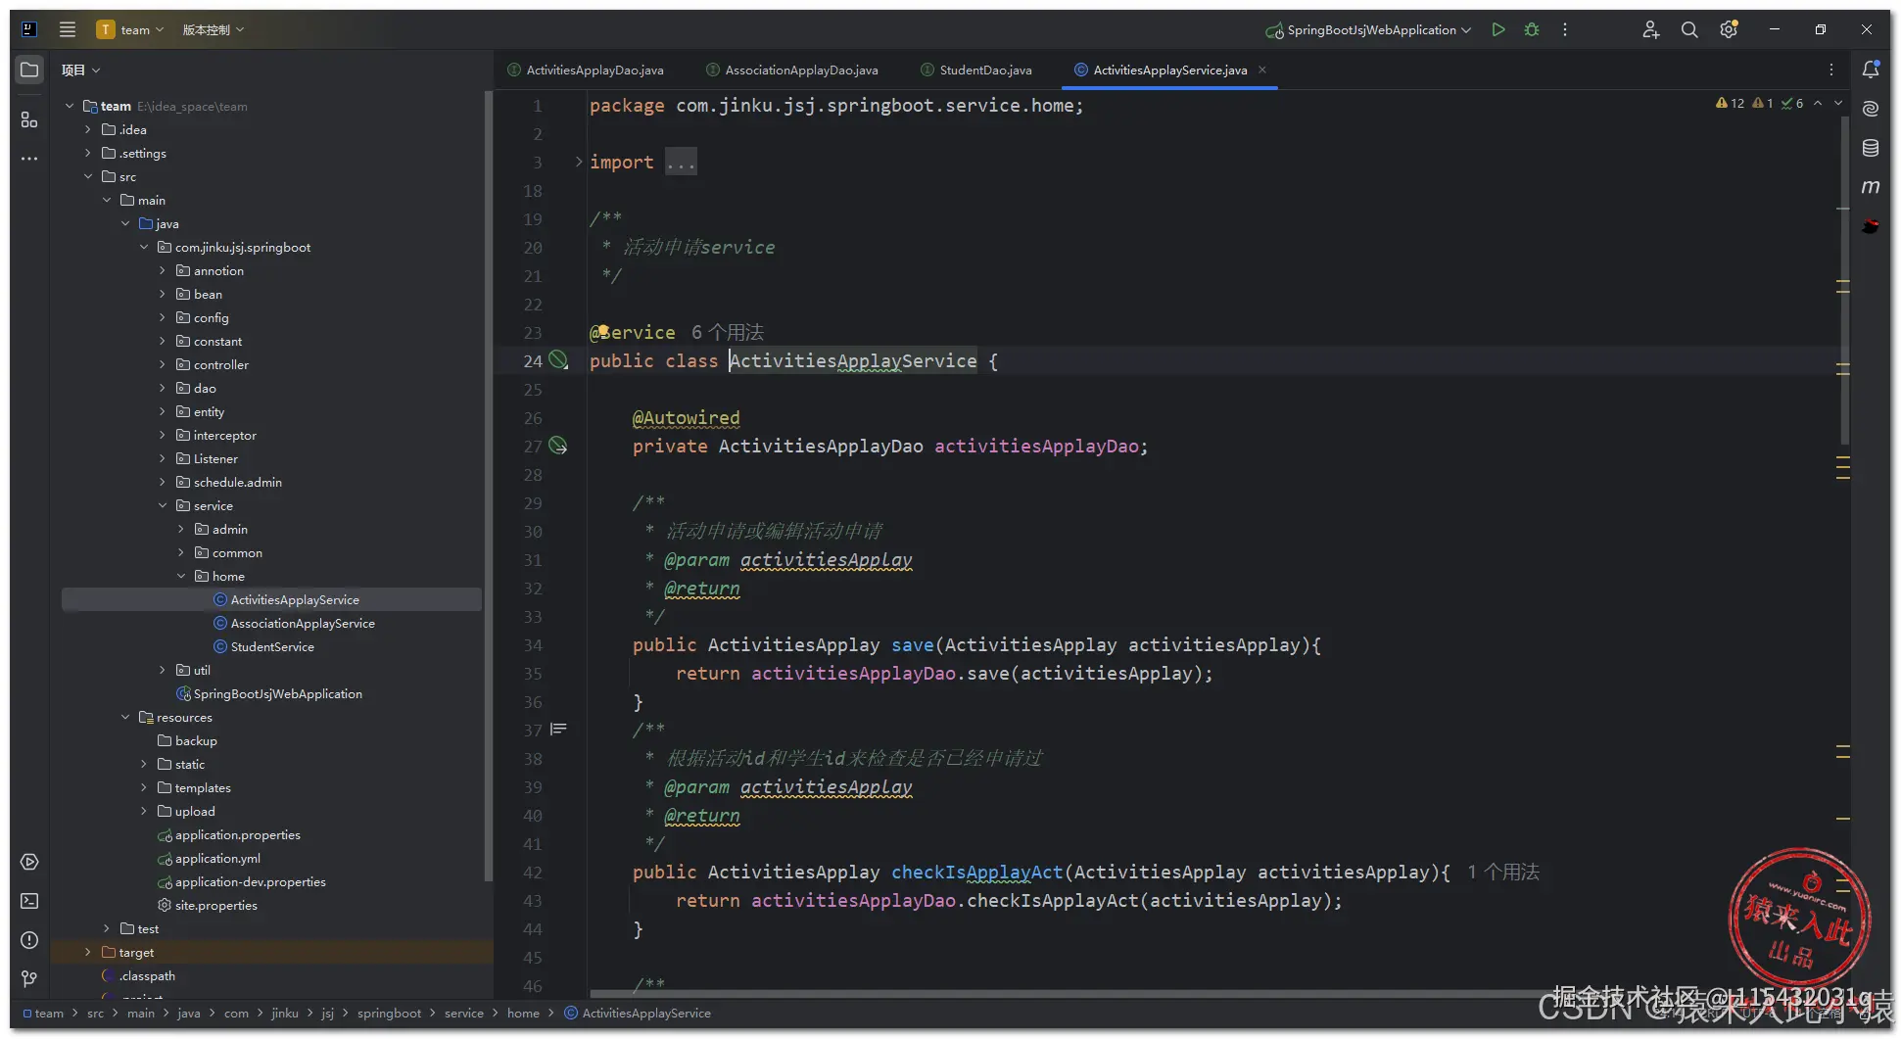Toggle the Structure tool window
Screen dimensions: 1901x1039
[x=29, y=119]
